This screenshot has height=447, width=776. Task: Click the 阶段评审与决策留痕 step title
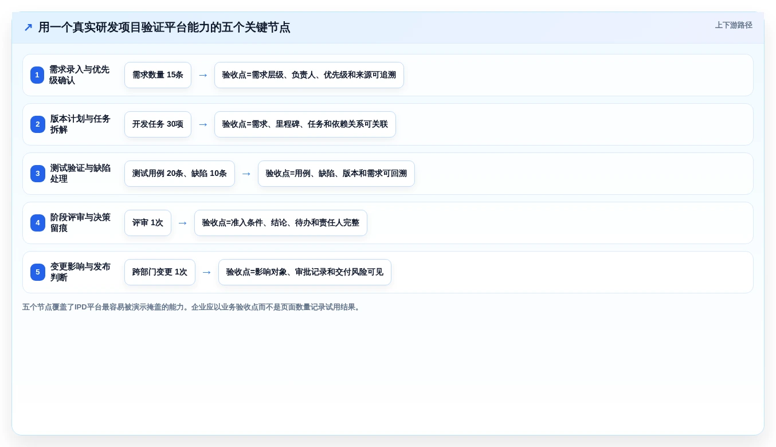(80, 223)
